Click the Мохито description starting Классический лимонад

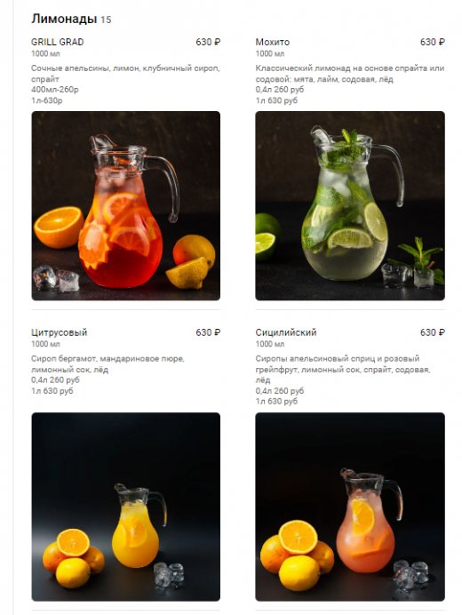coord(350,84)
